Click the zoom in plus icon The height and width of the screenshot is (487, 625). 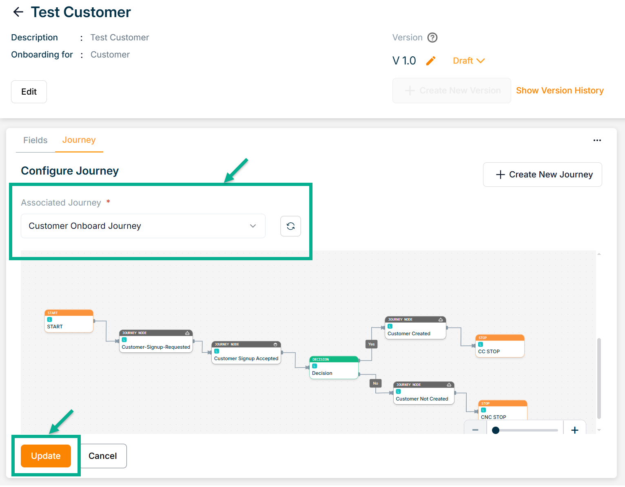[x=574, y=430]
